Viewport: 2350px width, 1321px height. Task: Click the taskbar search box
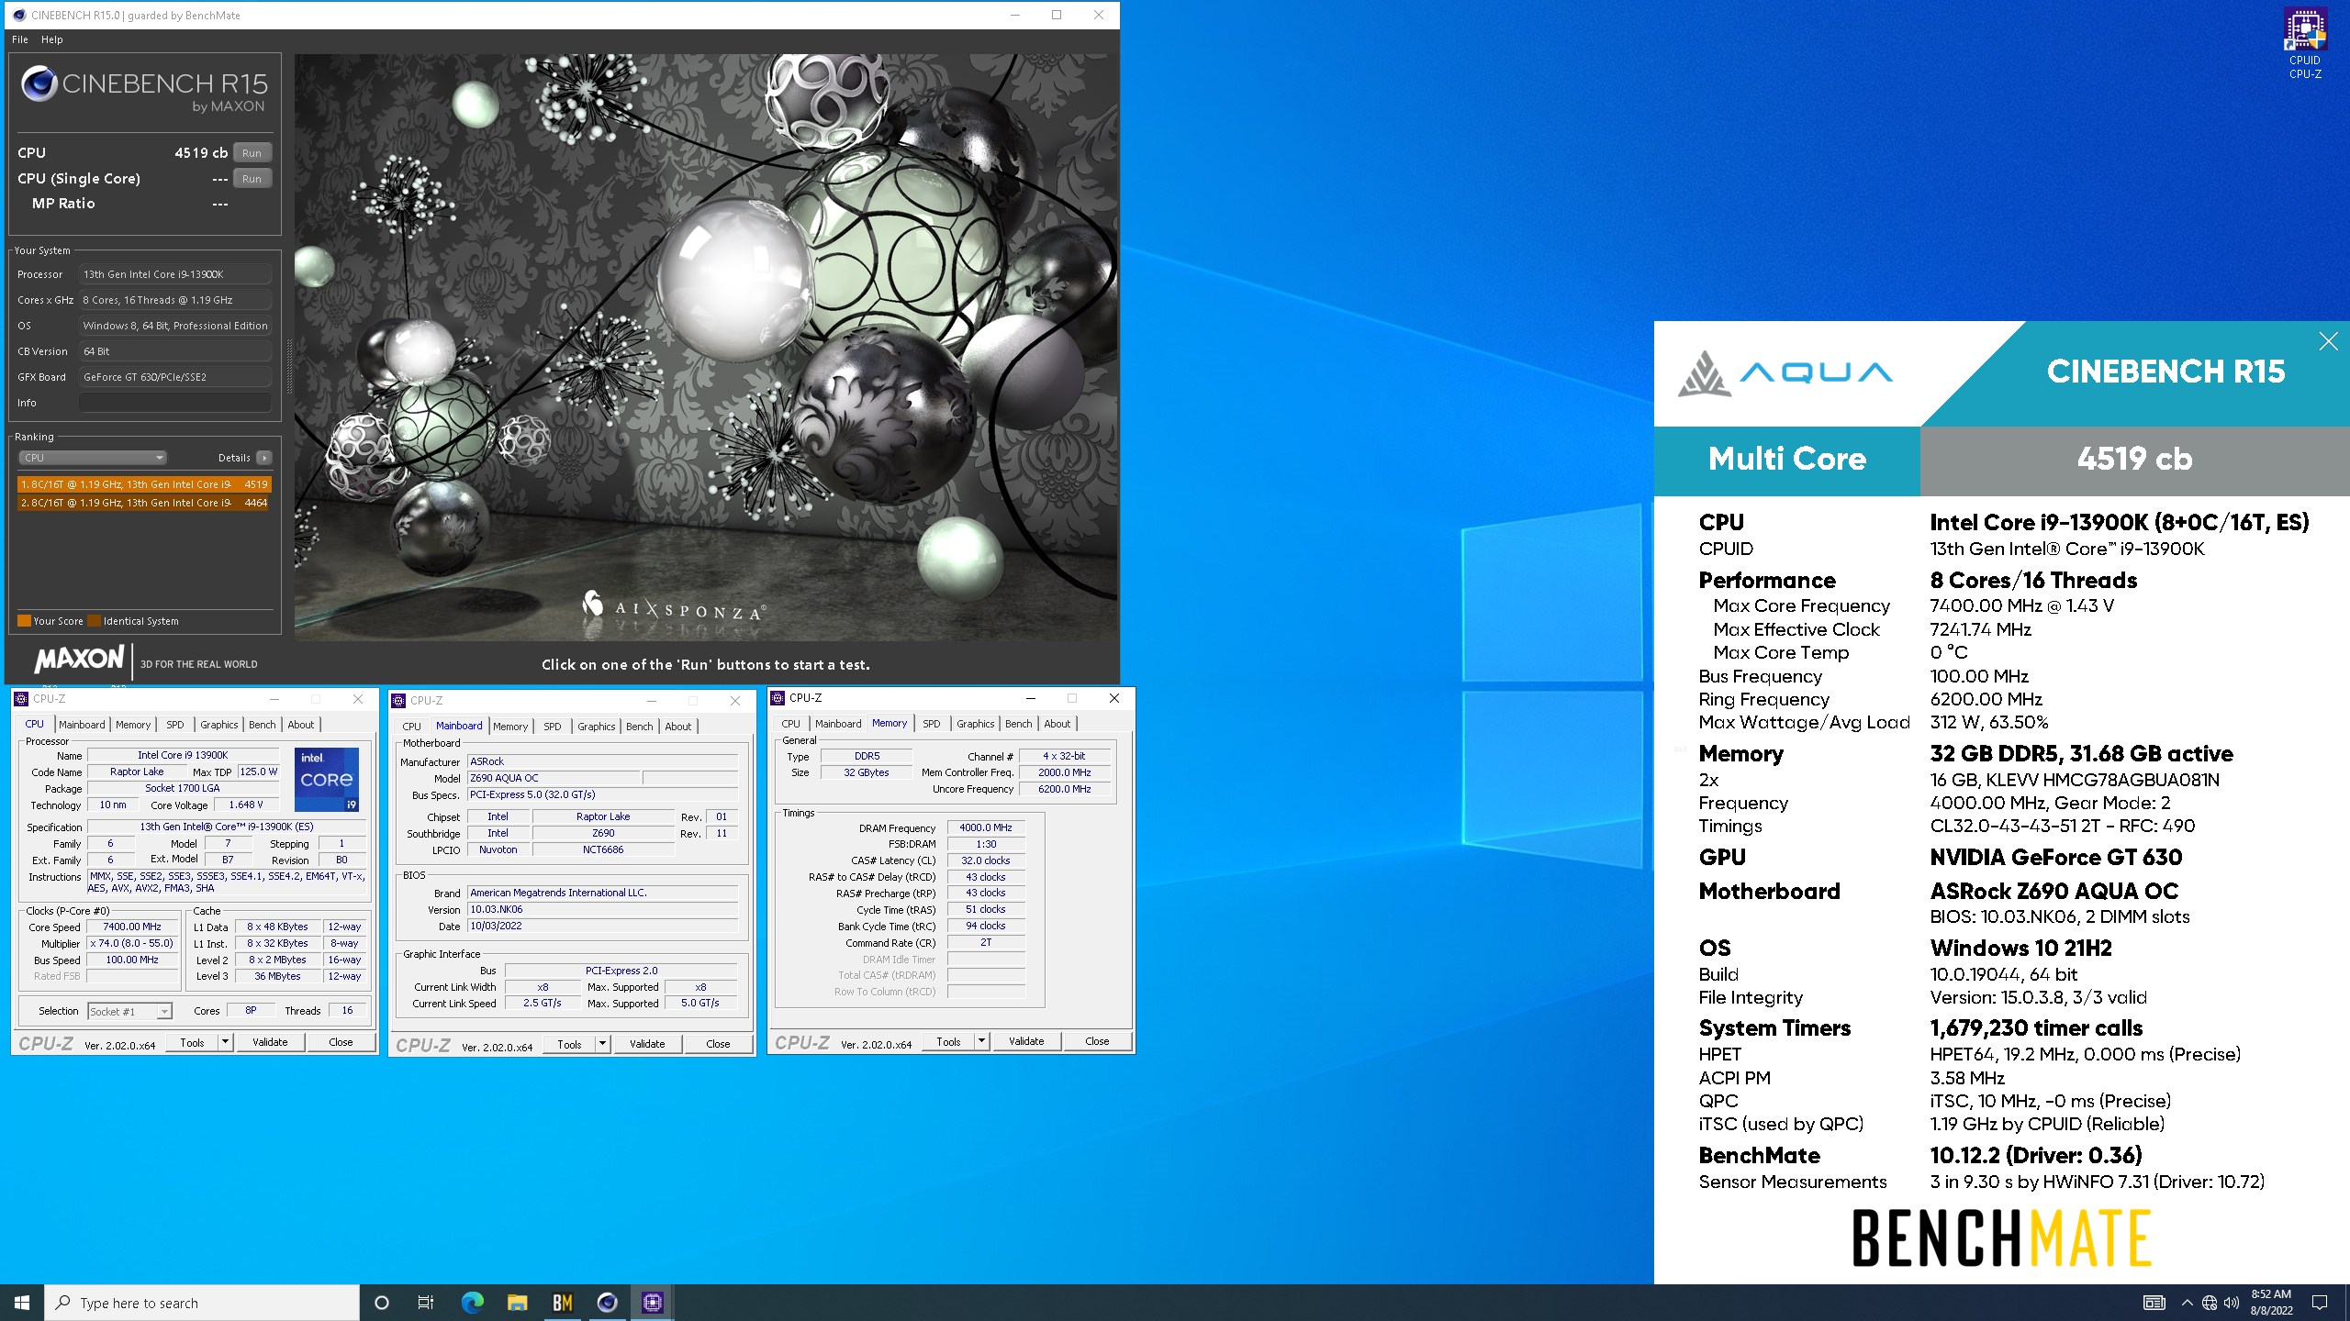(202, 1303)
